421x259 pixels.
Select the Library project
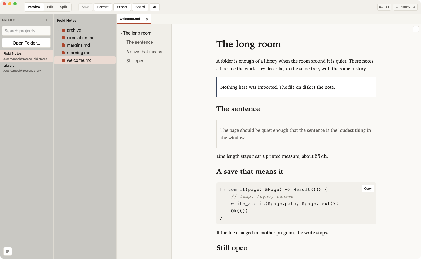pos(26,68)
